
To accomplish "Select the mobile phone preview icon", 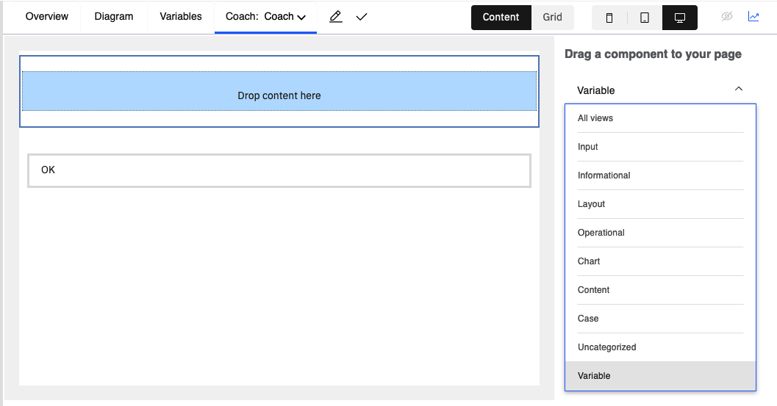I will [609, 18].
